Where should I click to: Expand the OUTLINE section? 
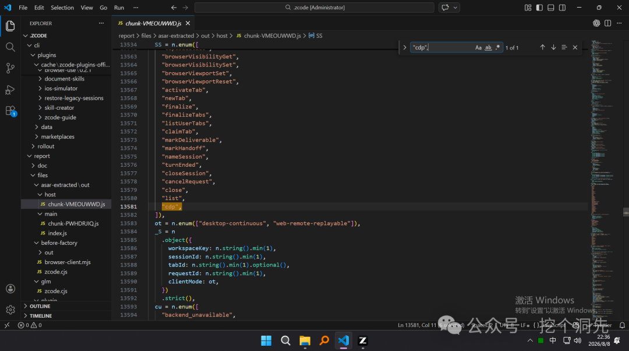point(66,306)
